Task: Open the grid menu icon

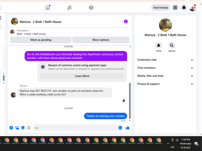Action: (175, 8)
